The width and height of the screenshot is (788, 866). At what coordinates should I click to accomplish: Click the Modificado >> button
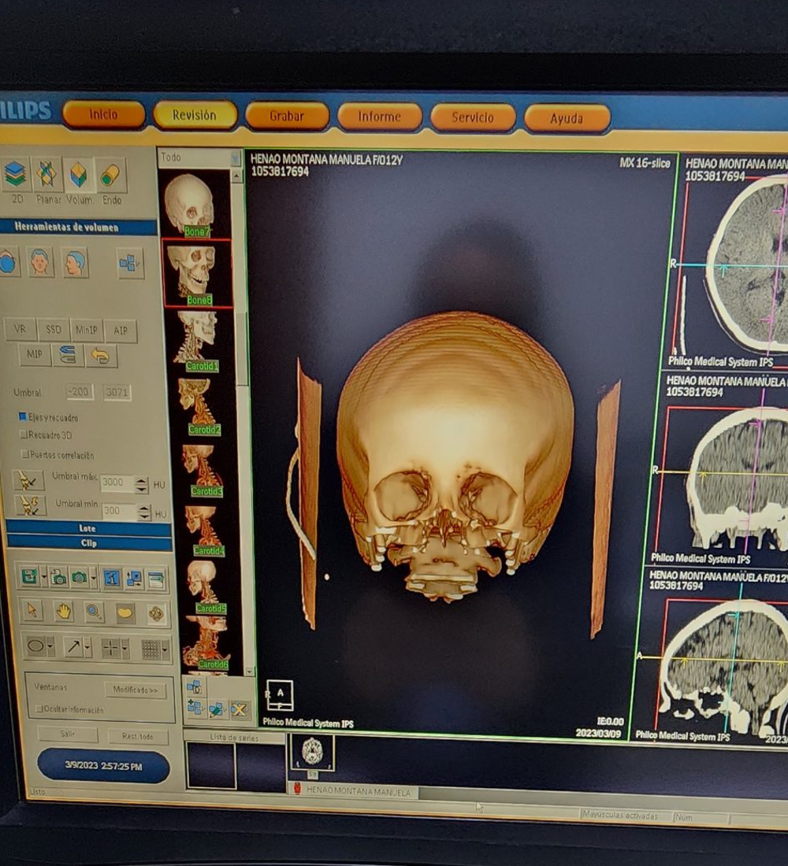pyautogui.click(x=136, y=690)
